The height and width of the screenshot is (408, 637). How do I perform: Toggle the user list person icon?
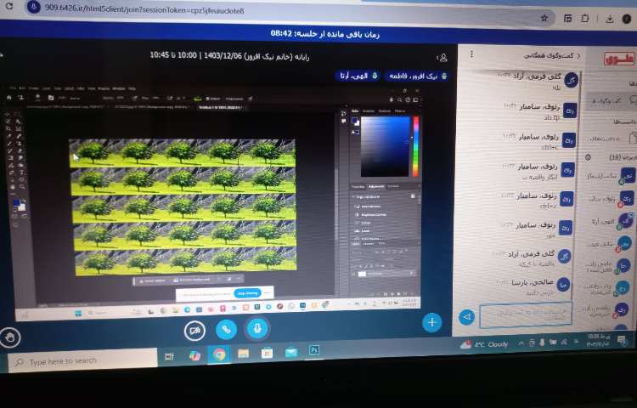point(443,58)
